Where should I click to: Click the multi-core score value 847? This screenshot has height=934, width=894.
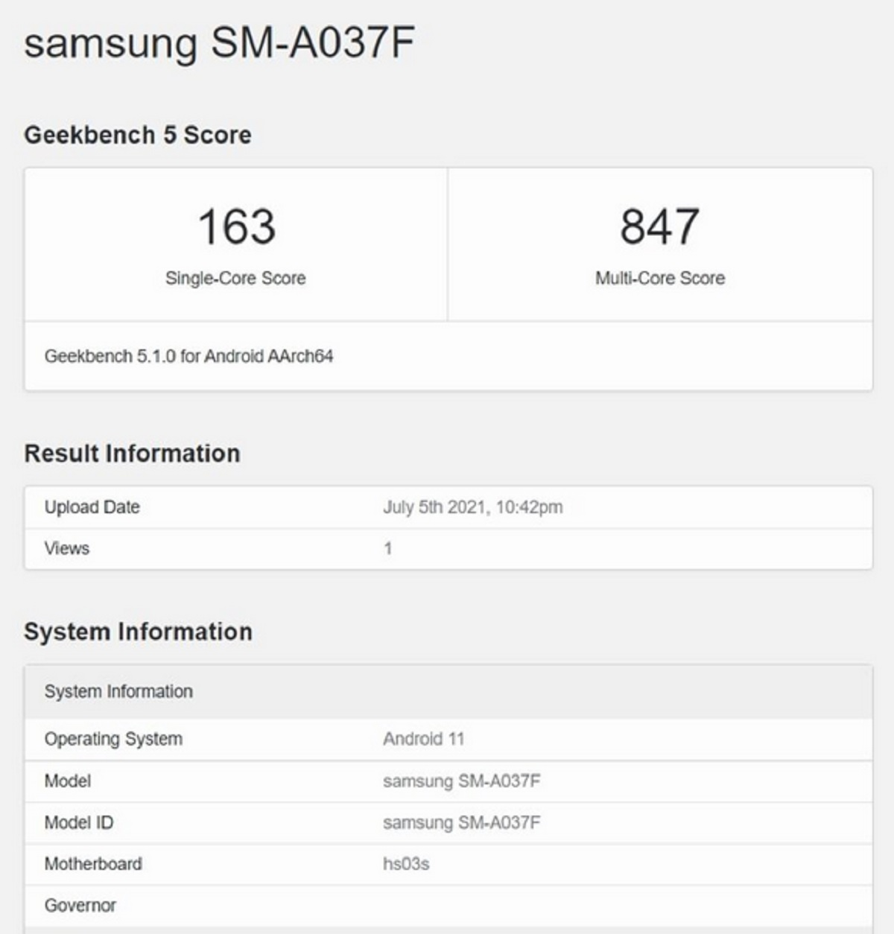(x=659, y=226)
